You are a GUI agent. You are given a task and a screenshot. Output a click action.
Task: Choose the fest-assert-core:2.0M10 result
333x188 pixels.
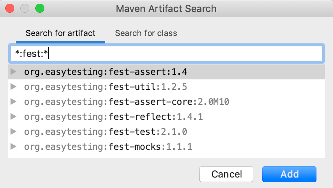[126, 102]
